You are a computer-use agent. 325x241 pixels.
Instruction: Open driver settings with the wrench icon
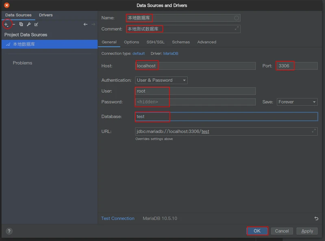29,24
